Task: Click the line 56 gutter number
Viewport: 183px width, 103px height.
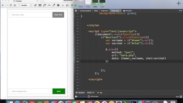Action: (77, 62)
